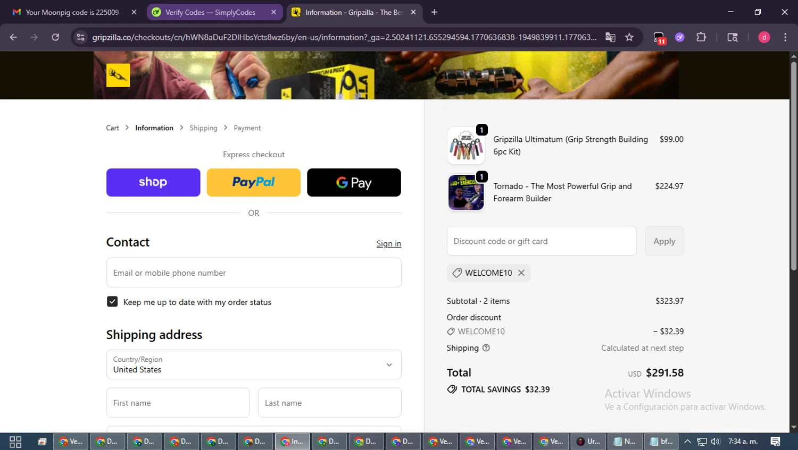Screen dimensions: 798x450
Task: Open the site information icon in address bar
Action: coord(80,37)
